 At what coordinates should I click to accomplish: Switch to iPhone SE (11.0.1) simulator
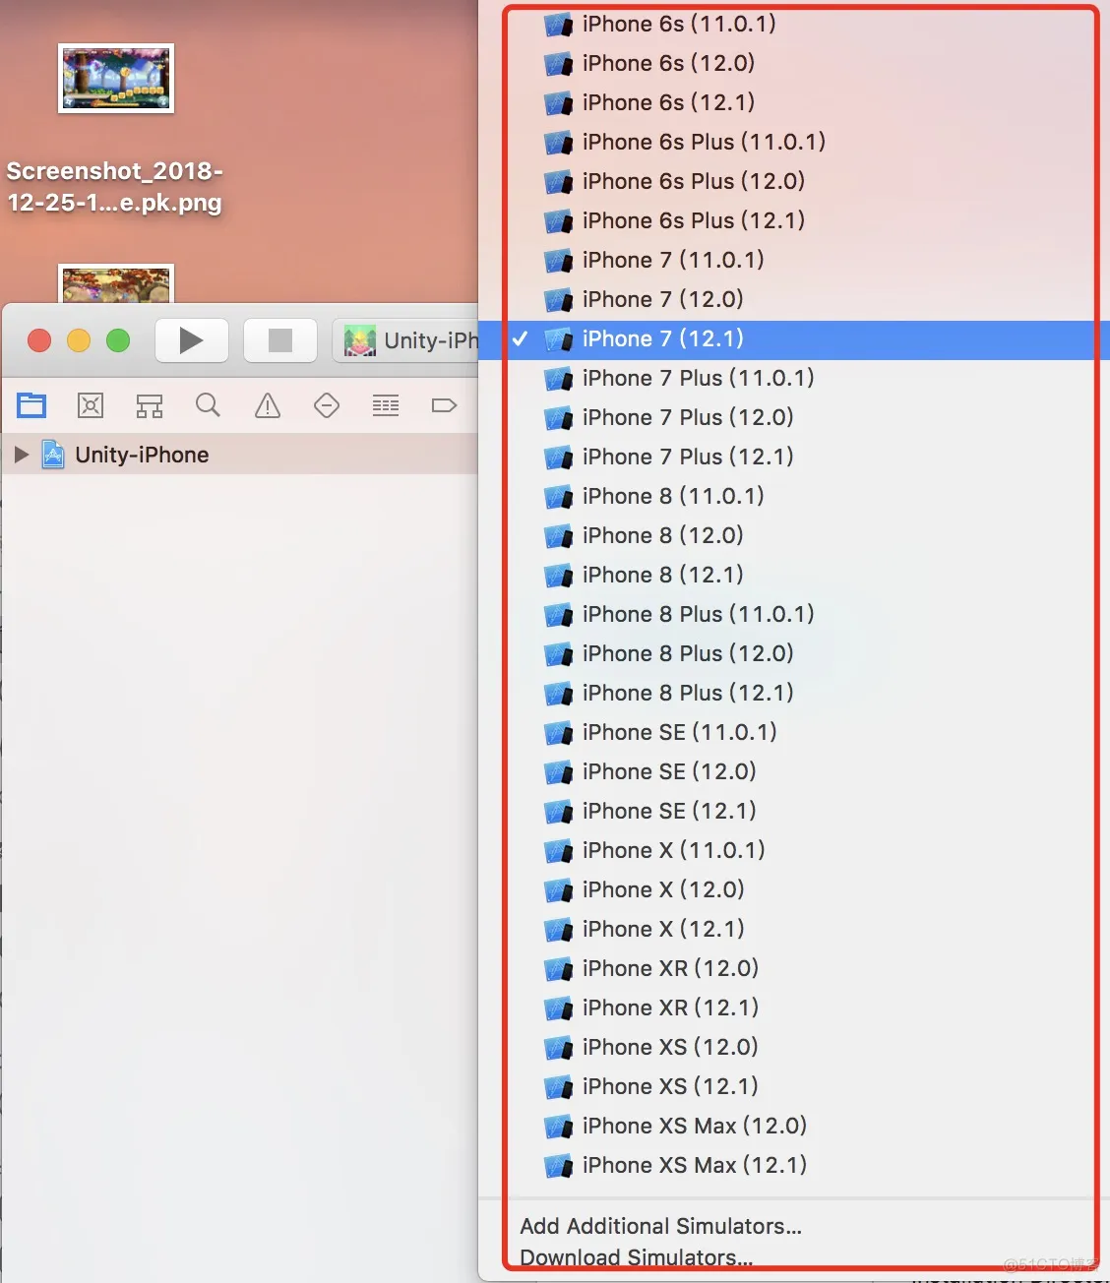(794, 732)
